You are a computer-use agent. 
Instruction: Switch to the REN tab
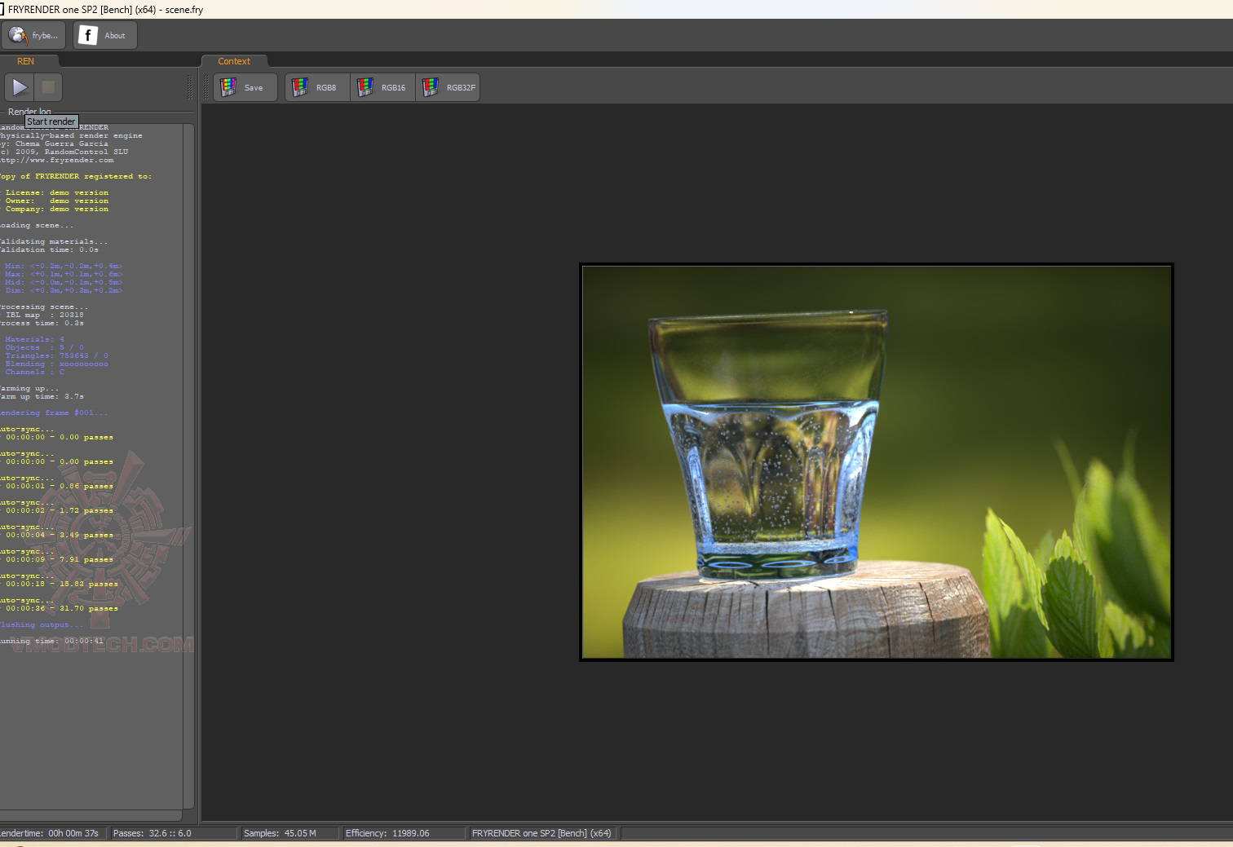[x=26, y=61]
